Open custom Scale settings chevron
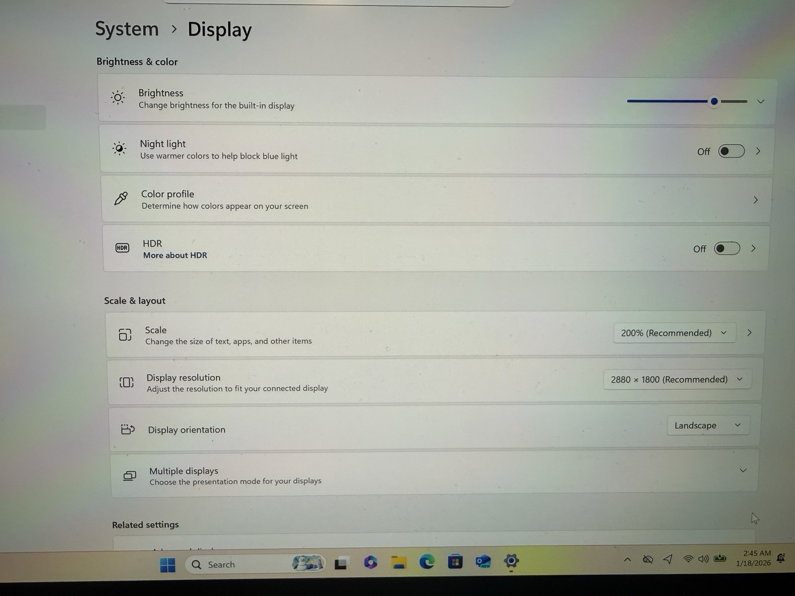Viewport: 795px width, 596px height. (x=749, y=333)
